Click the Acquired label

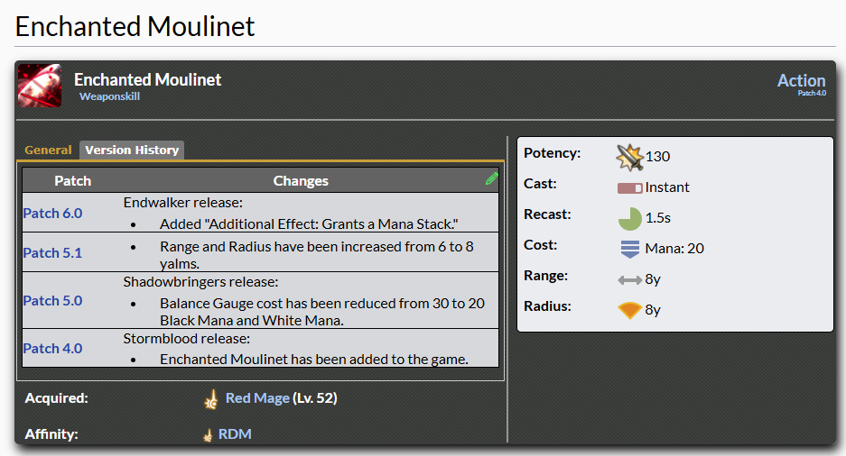(x=56, y=398)
